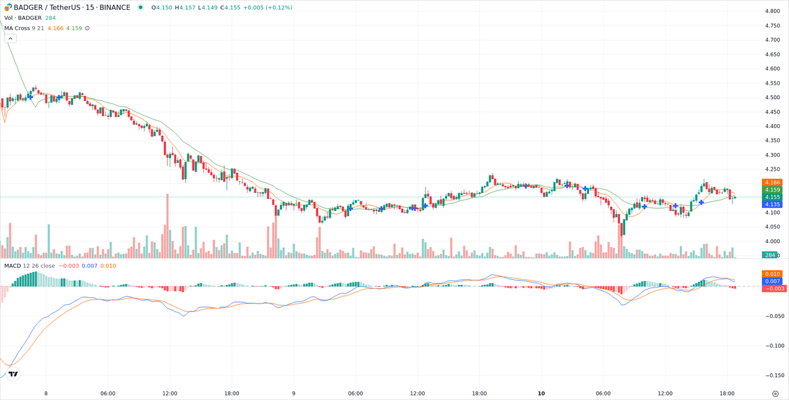Click the red −0.003 MACD axis label
The width and height of the screenshot is (789, 400).
coord(774,288)
